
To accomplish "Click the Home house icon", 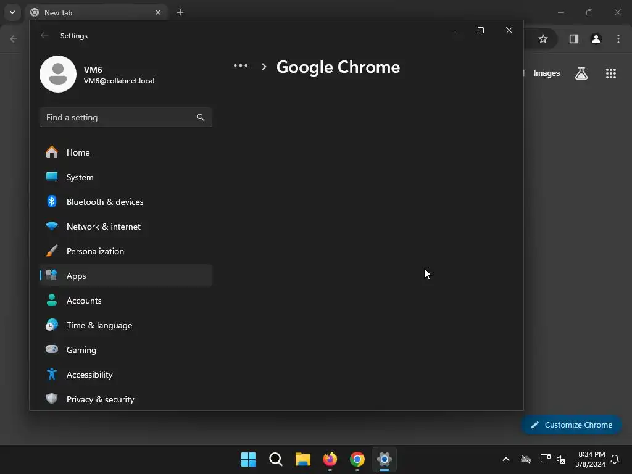I will pos(52,152).
